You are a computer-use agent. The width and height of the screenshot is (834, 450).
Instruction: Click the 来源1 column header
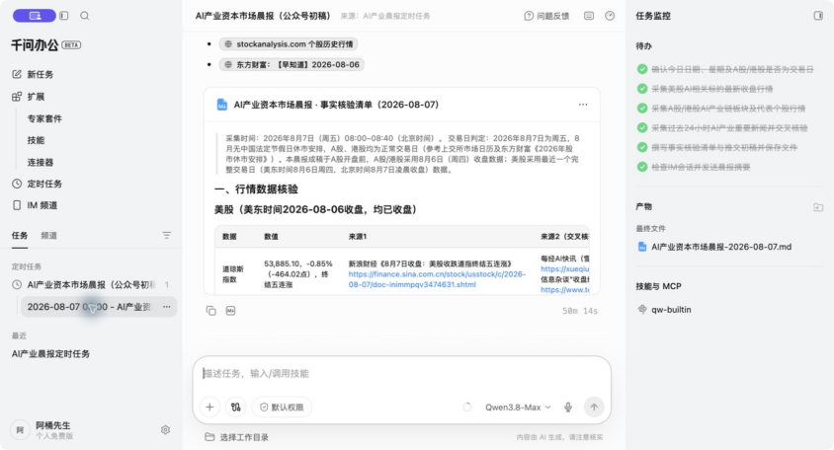(358, 237)
